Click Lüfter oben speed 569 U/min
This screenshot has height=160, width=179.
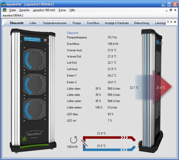[114, 89]
